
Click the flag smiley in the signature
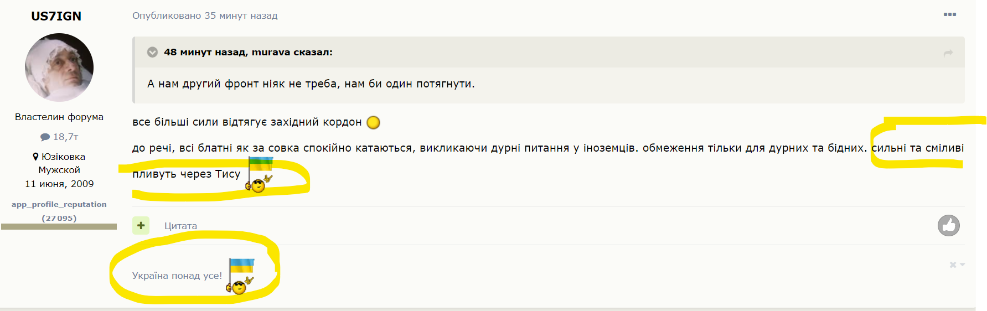click(x=240, y=276)
